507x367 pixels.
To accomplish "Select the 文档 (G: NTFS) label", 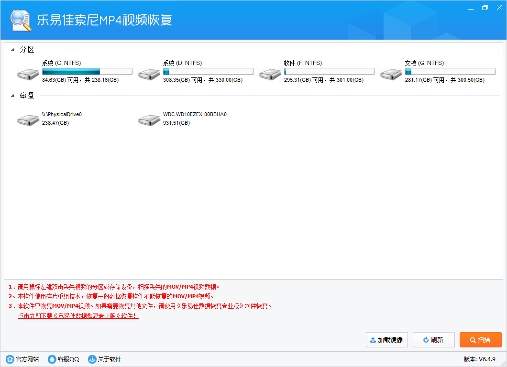I will [x=424, y=63].
